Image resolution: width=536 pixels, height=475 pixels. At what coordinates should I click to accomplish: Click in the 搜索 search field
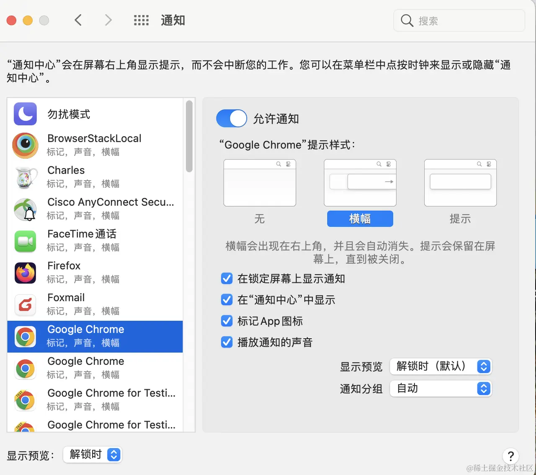(x=459, y=20)
